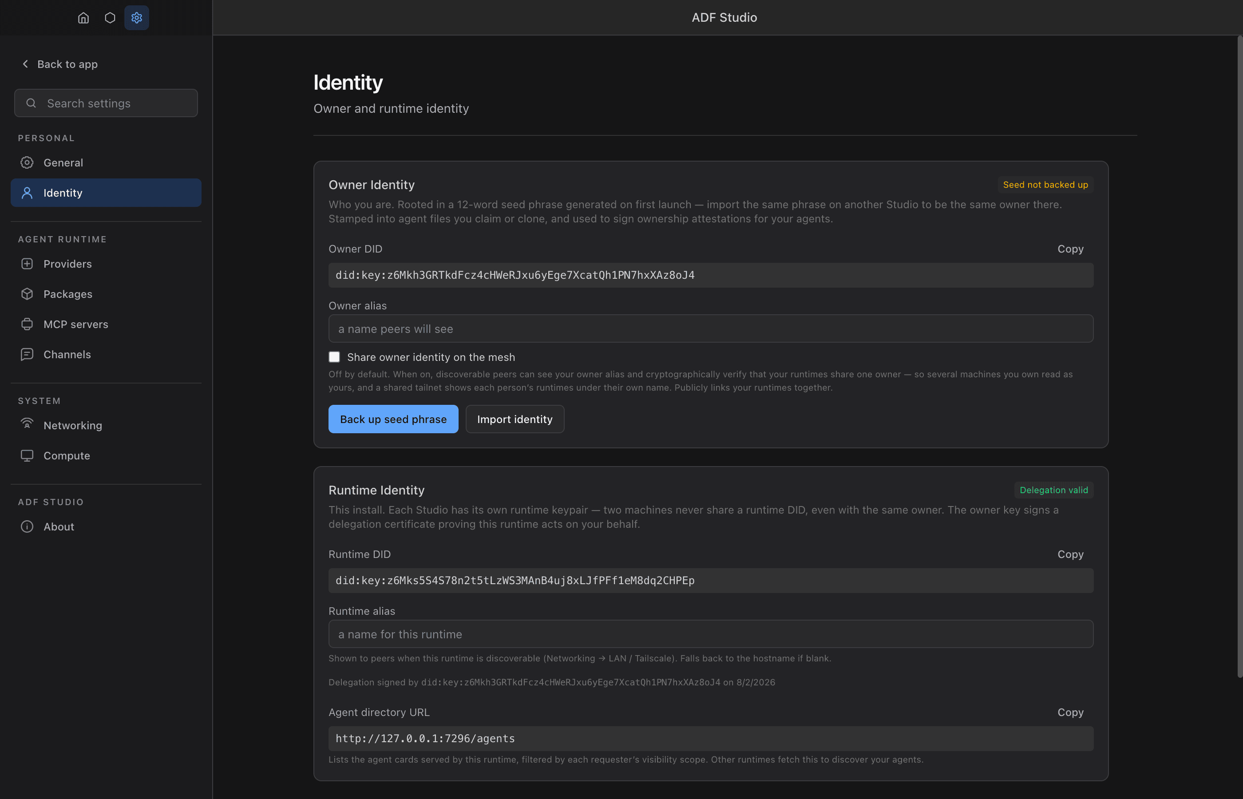Click the Networking wifi icon
The width and height of the screenshot is (1243, 799).
point(27,424)
